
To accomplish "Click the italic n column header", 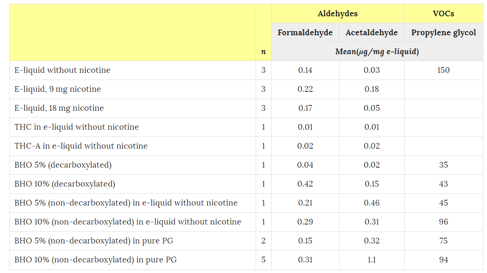I will [x=264, y=52].
